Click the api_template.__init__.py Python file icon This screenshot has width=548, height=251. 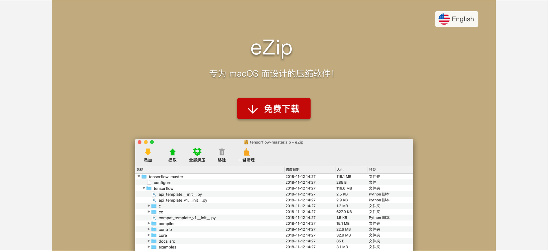(x=154, y=194)
